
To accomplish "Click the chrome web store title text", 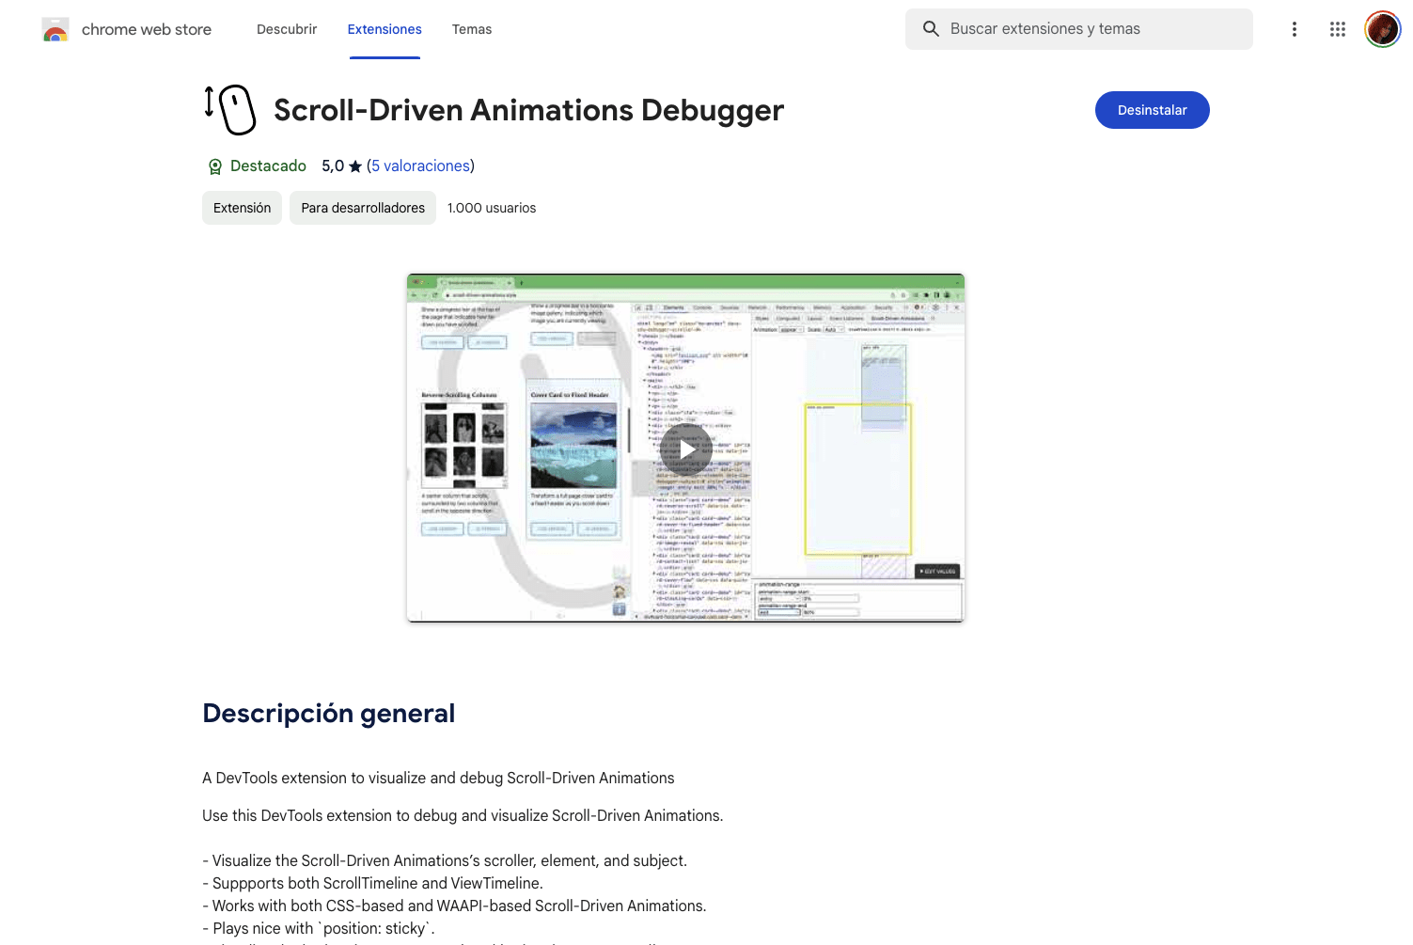I will [147, 29].
